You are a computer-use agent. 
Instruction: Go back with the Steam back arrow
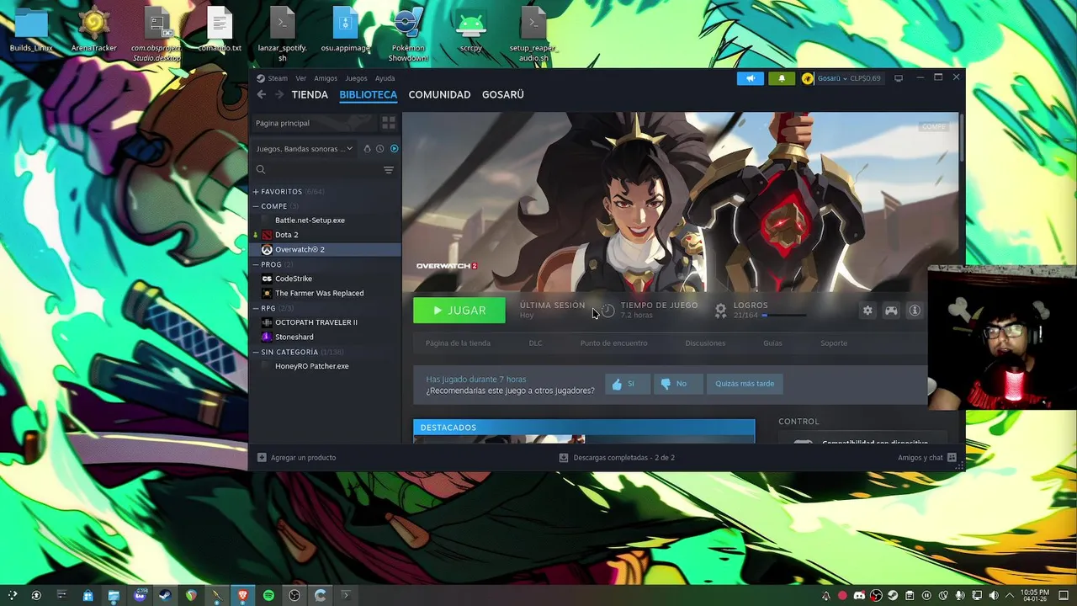tap(262, 94)
